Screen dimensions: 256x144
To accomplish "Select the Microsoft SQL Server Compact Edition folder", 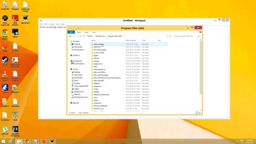I will (x=107, y=78).
